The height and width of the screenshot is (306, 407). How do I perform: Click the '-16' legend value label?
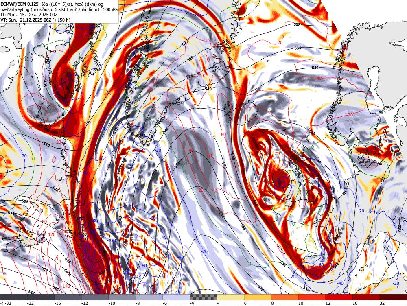coord(57,303)
